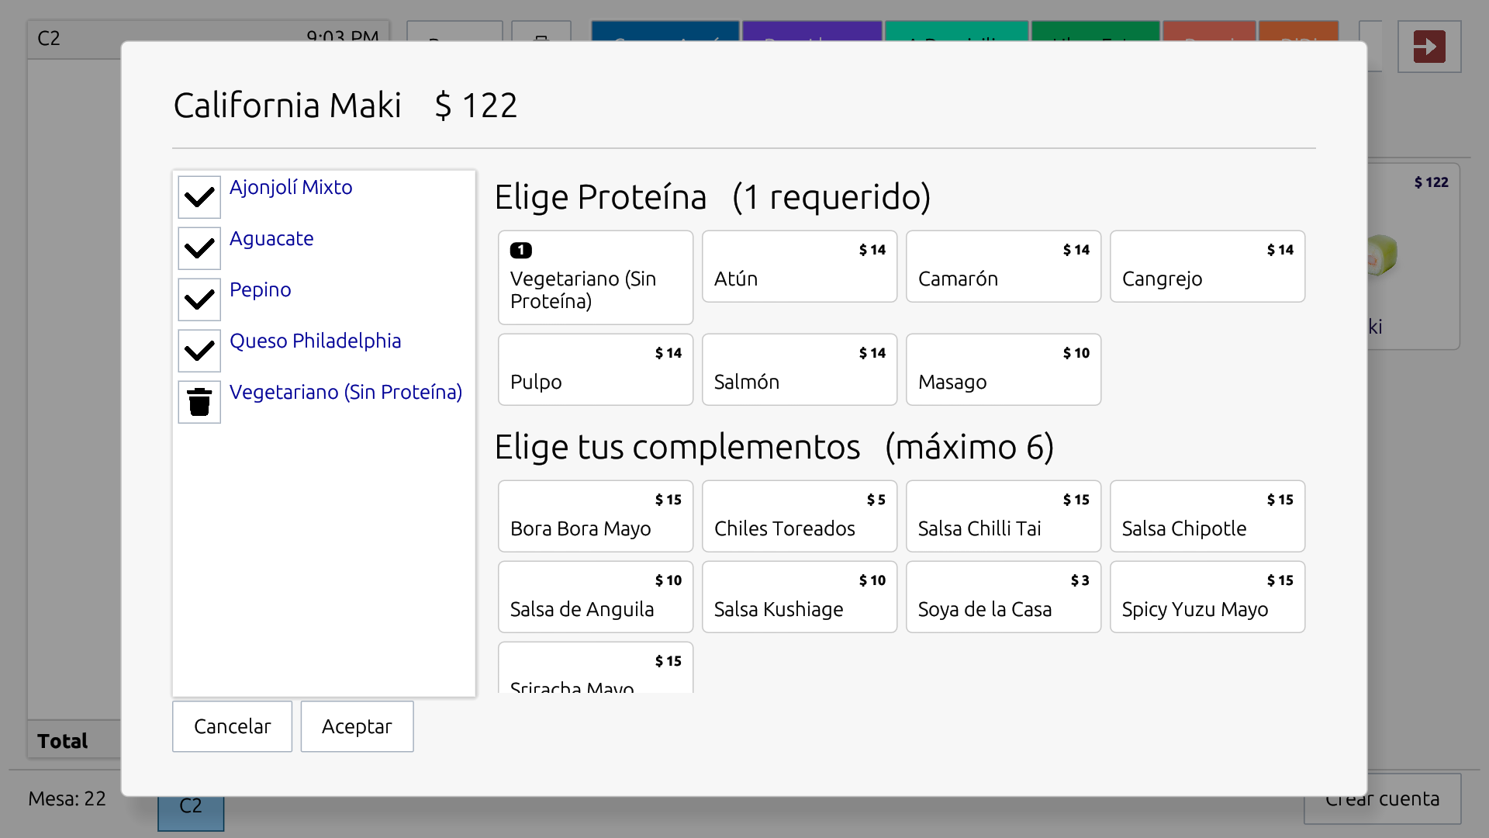Choose the Camarón protein option
The image size is (1489, 838).
(1003, 266)
